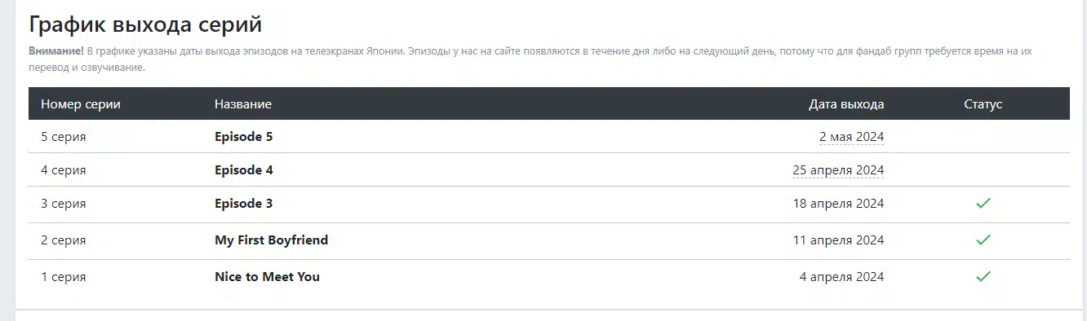Click the Episode 4 title

click(243, 170)
